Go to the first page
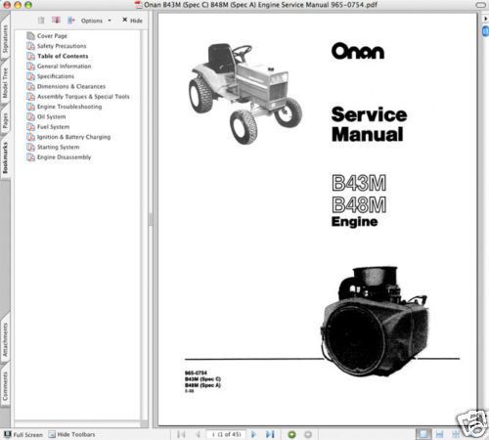 pyautogui.click(x=181, y=434)
